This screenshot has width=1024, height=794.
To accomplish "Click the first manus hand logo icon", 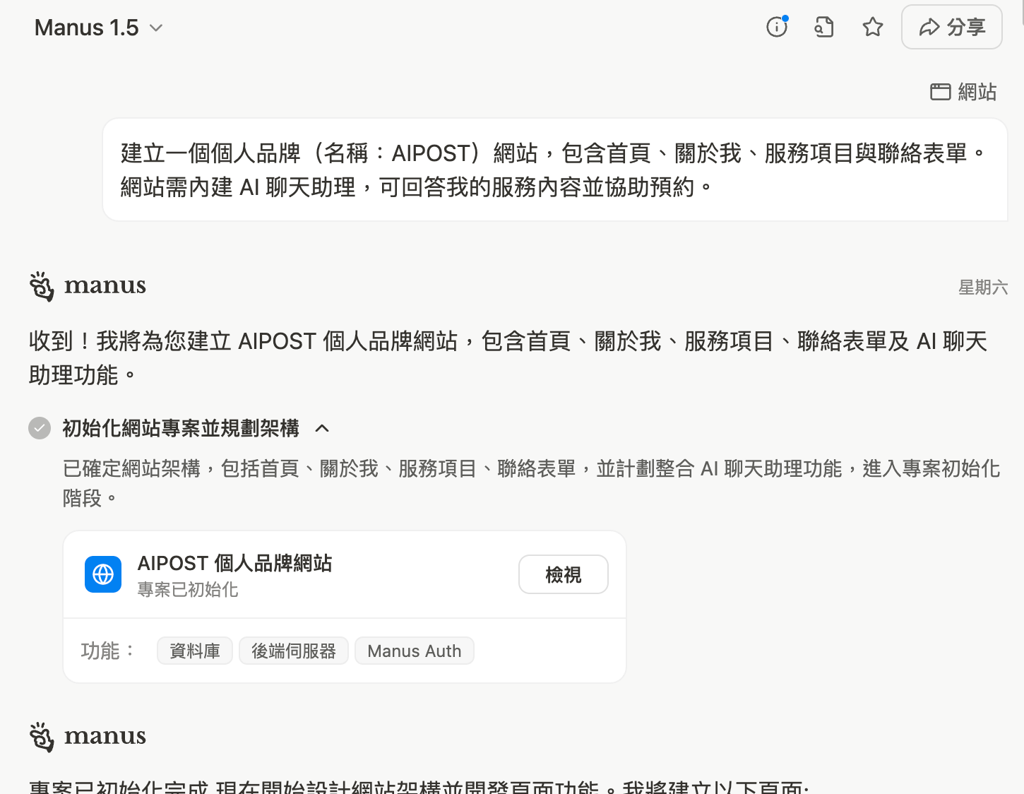I will coord(42,286).
